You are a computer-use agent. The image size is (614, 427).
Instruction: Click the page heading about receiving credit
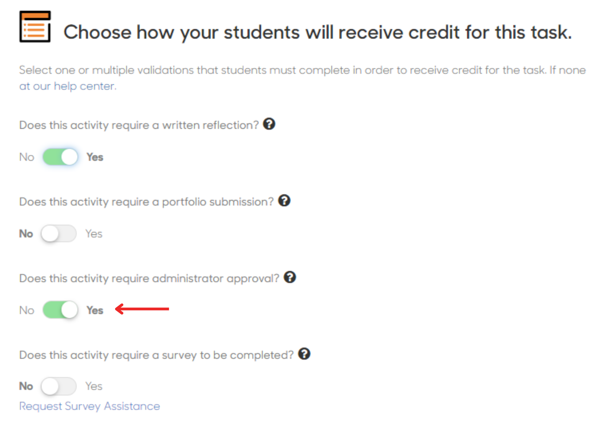tap(317, 32)
